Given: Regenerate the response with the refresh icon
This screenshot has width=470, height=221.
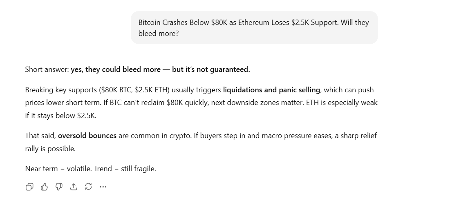Looking at the screenshot, I should (x=88, y=187).
